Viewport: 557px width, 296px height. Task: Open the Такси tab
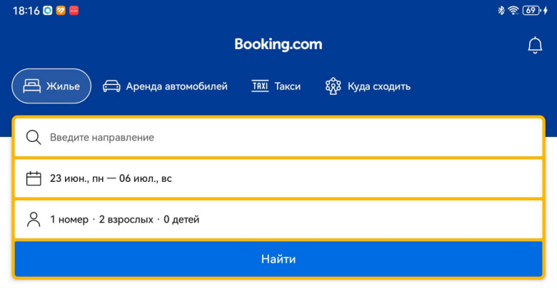tap(288, 86)
